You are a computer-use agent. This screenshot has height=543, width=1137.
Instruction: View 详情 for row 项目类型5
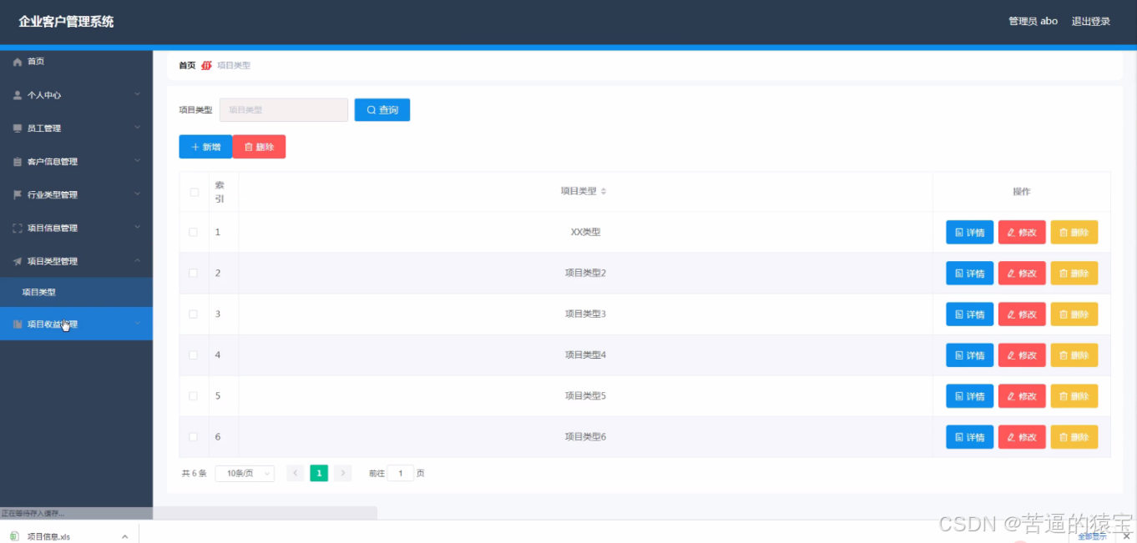969,395
